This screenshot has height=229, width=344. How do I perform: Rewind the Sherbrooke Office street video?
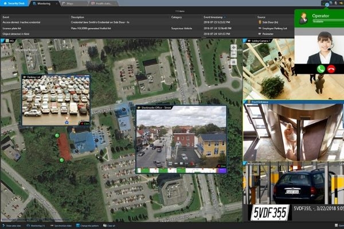click(176, 164)
